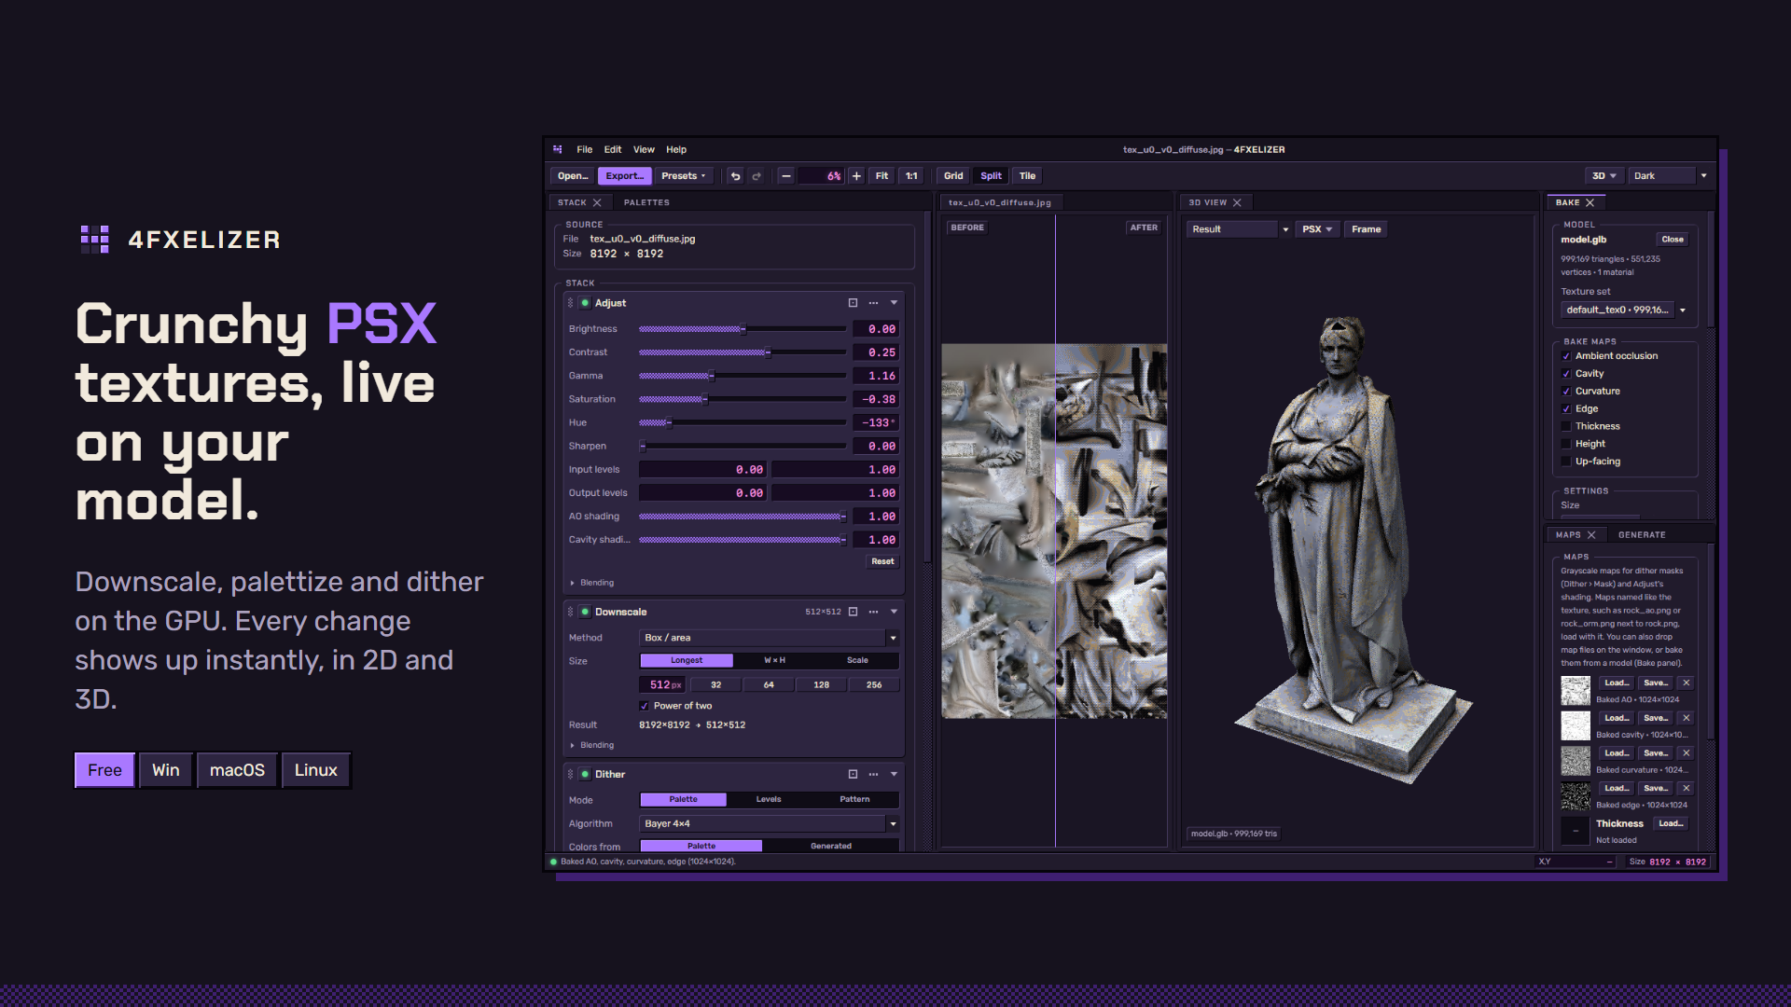Viewport: 1791px width, 1007px height.
Task: Click the 4FXELIZER app logo in menu bar
Action: [x=558, y=149]
